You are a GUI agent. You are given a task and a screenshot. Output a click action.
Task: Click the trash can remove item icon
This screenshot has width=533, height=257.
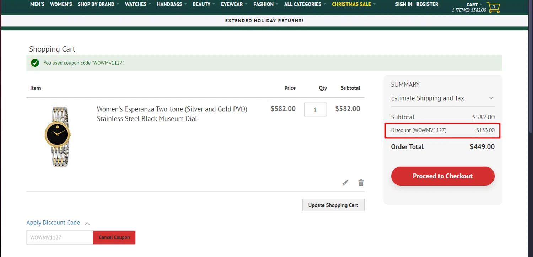[x=361, y=183]
